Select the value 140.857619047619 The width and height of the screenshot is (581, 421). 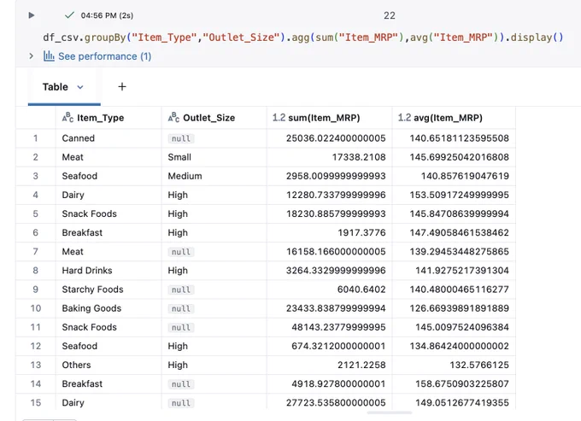click(465, 176)
